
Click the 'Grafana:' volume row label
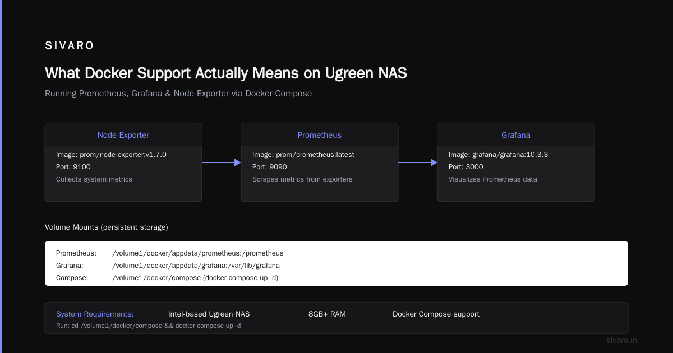[x=70, y=266]
